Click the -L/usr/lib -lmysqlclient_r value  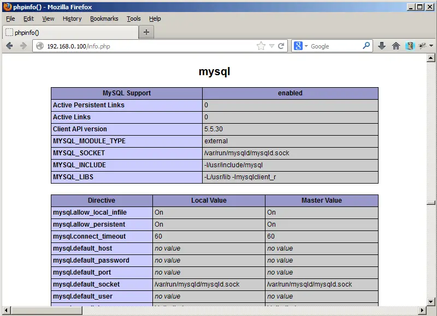[240, 177]
